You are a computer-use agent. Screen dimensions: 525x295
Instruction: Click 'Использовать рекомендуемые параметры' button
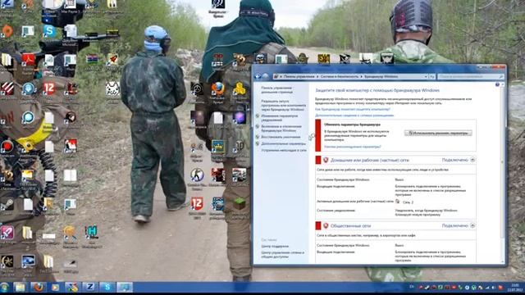click(x=438, y=133)
